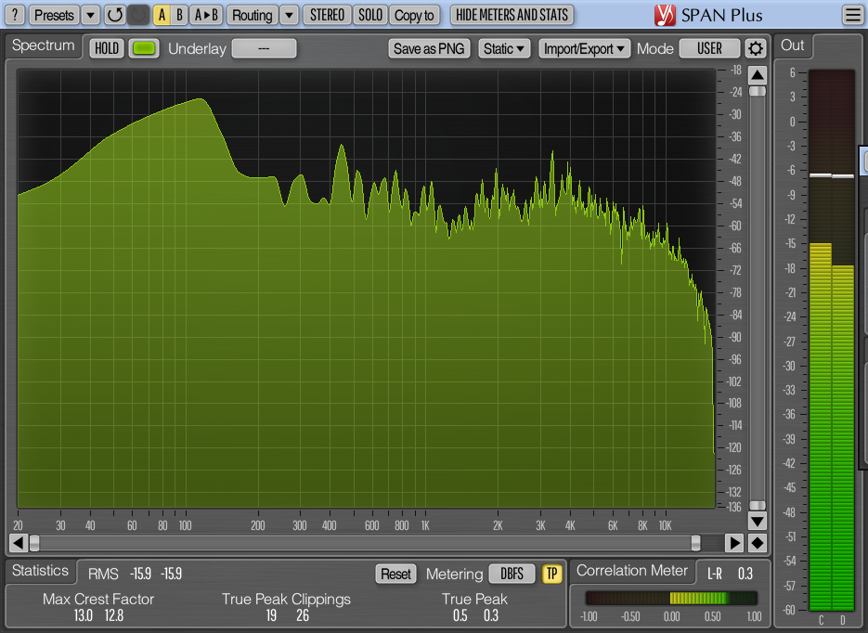Click HIDE METERS AND STATS
Viewport: 868px width, 633px height.
512,15
